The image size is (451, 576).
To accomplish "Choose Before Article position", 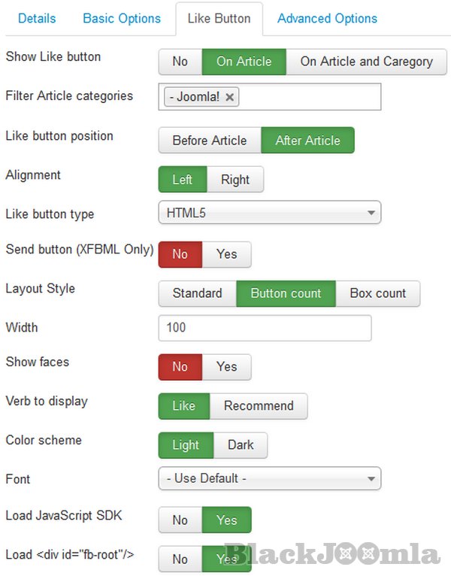I will click(x=209, y=141).
